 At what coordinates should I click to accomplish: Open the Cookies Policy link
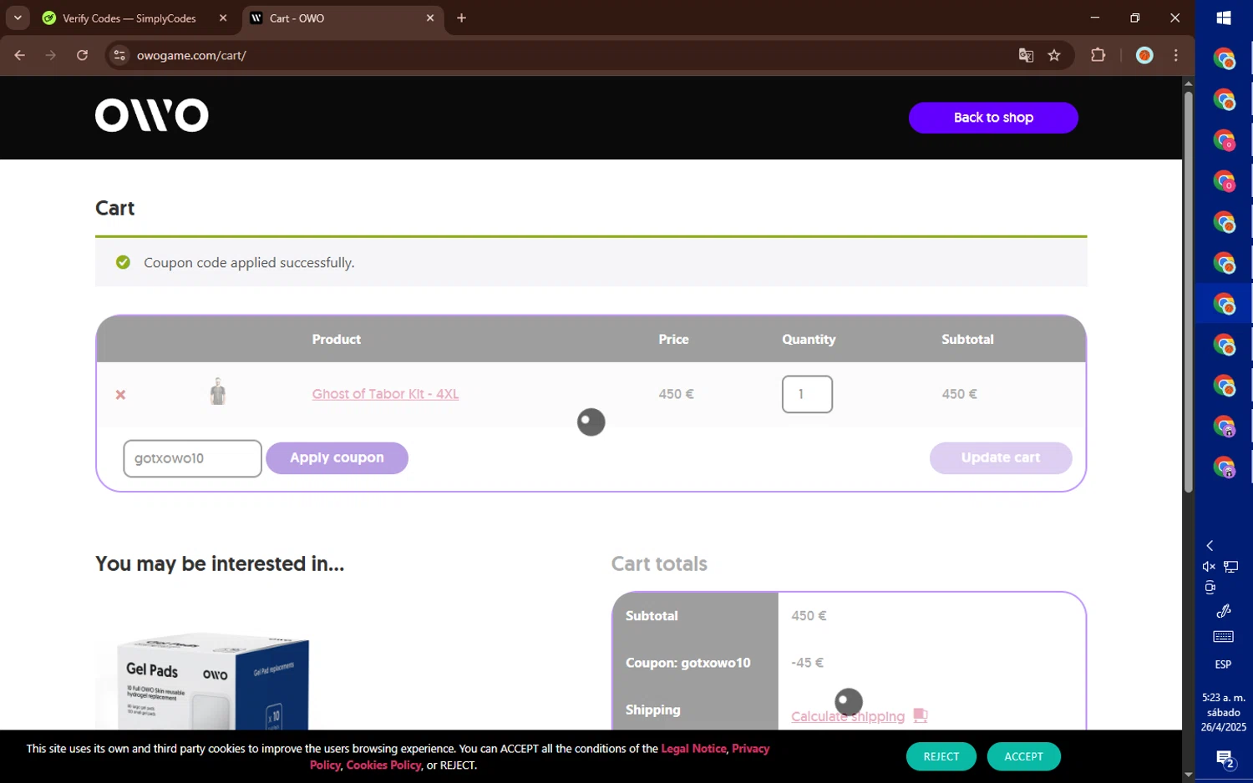point(383,765)
